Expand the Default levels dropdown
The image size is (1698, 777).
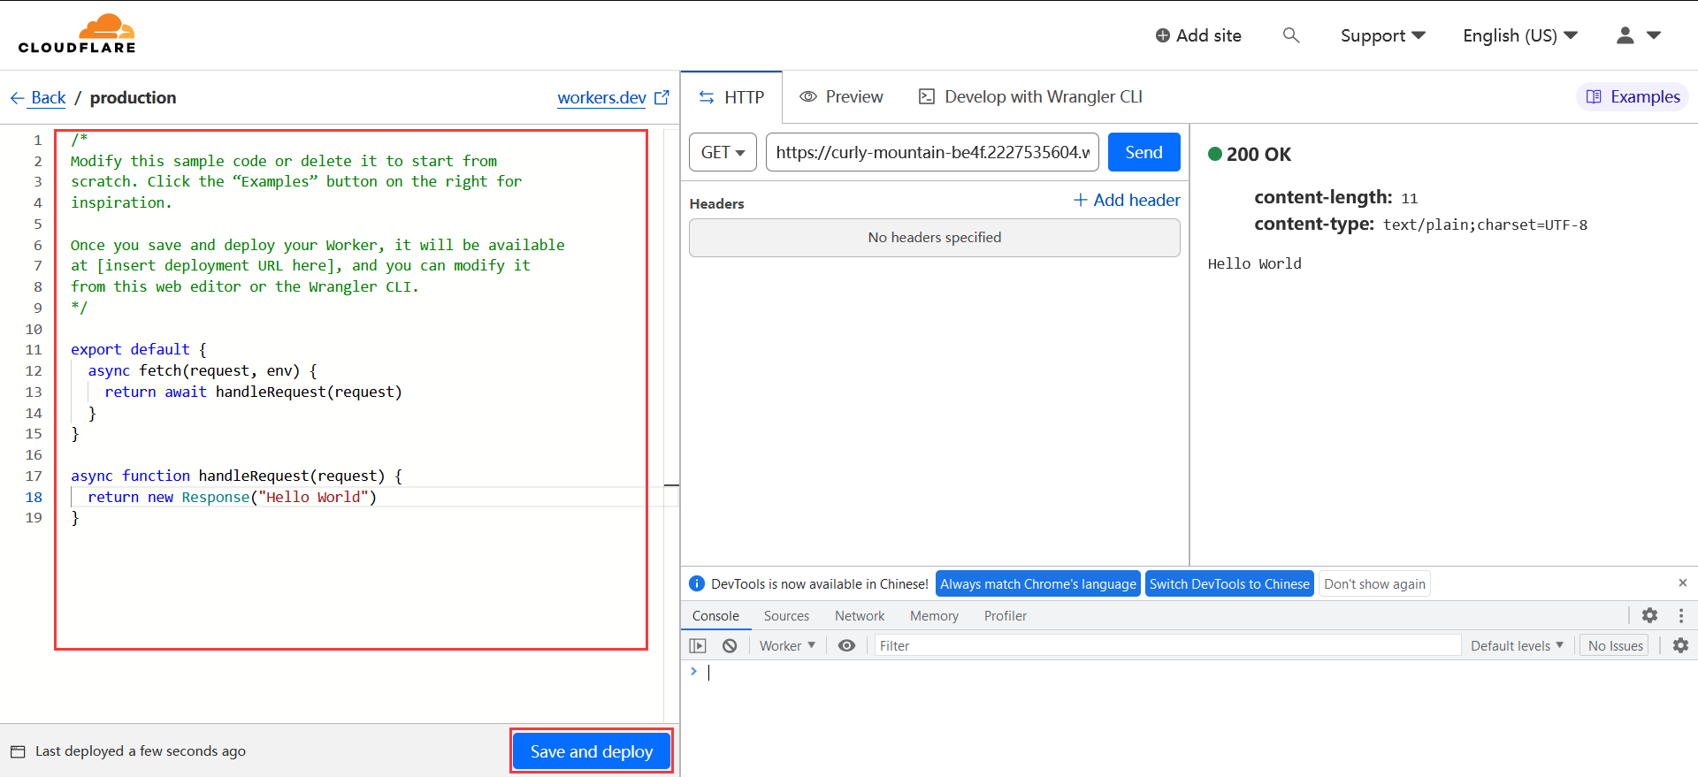(x=1516, y=646)
